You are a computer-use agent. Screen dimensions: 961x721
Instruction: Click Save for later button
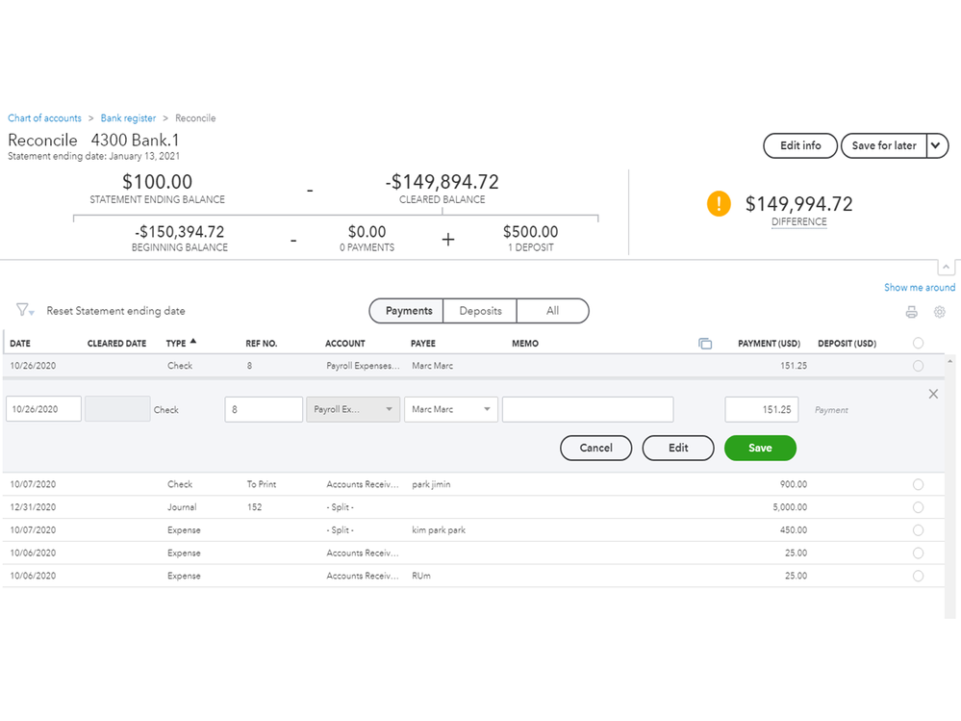[x=884, y=146]
